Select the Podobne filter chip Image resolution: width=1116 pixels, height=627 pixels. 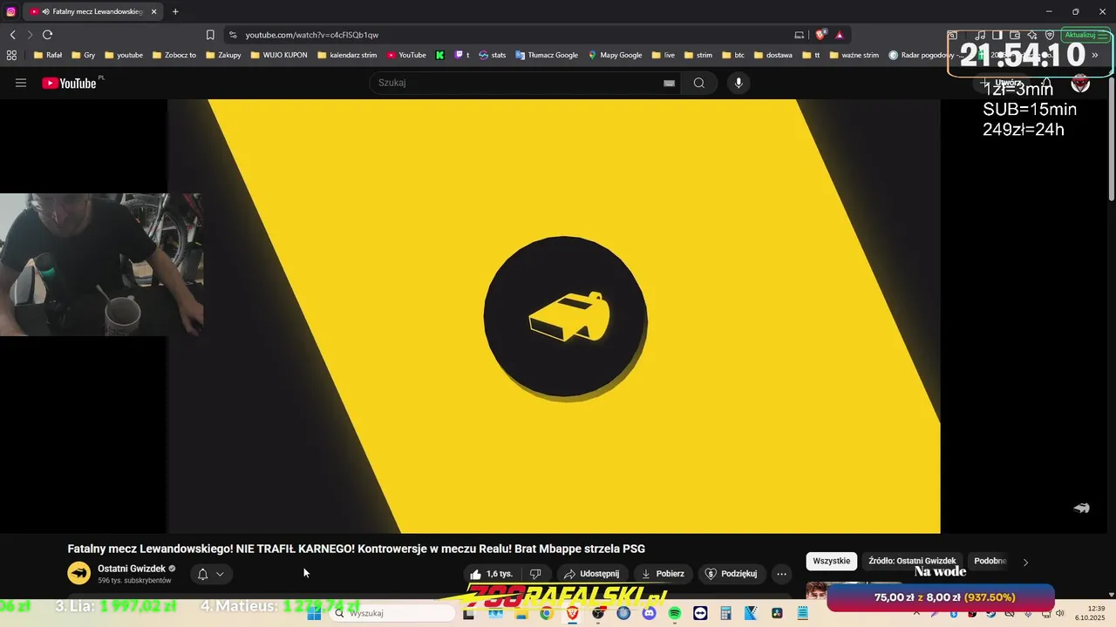990,561
